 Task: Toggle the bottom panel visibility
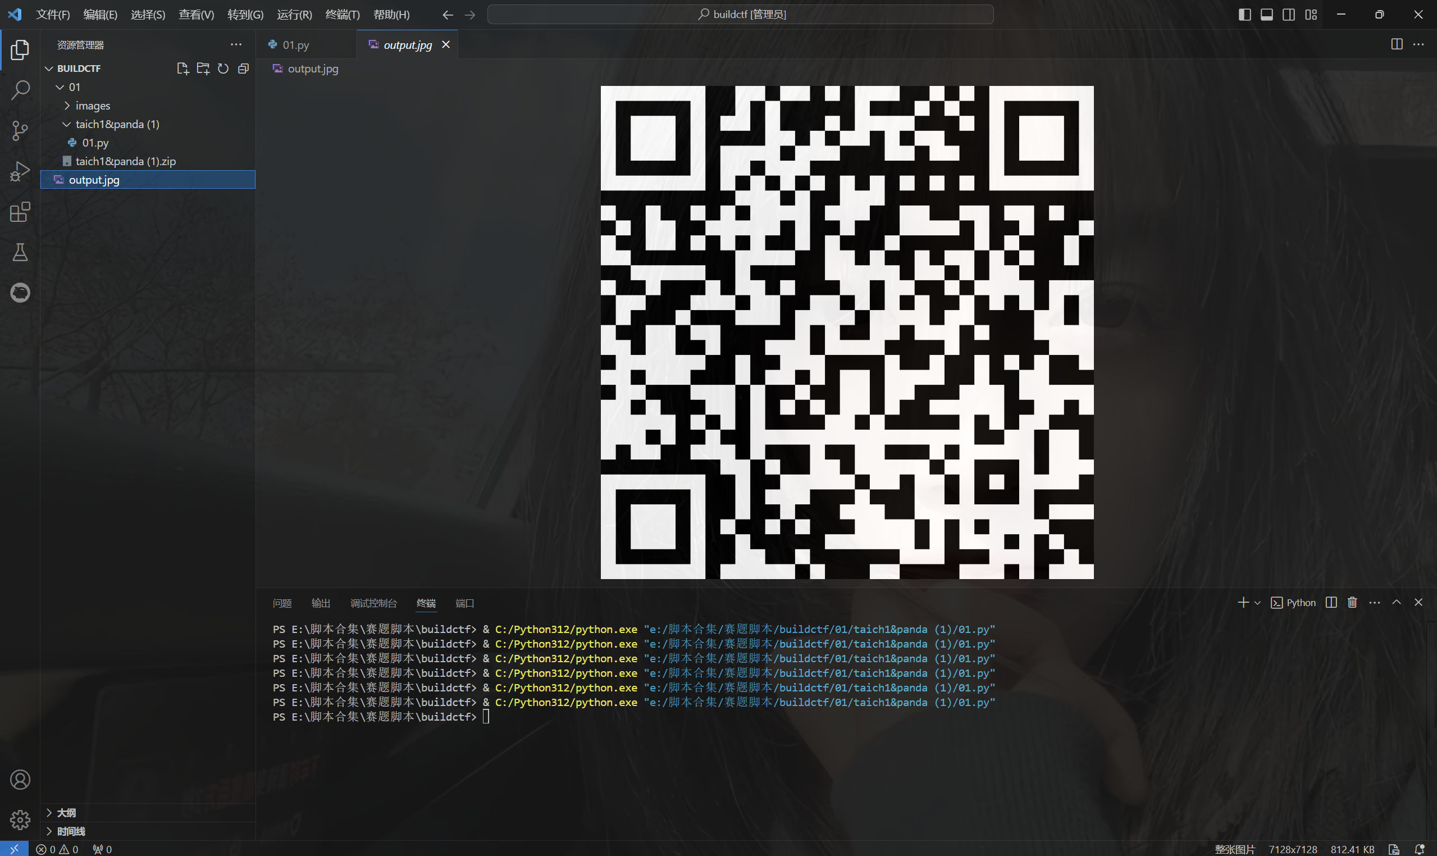[1266, 15]
